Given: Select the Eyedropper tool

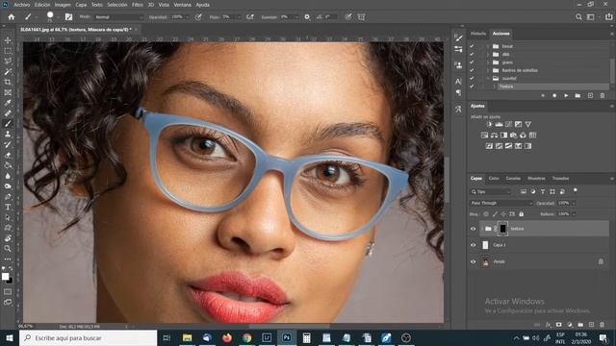Looking at the screenshot, I should 8,103.
